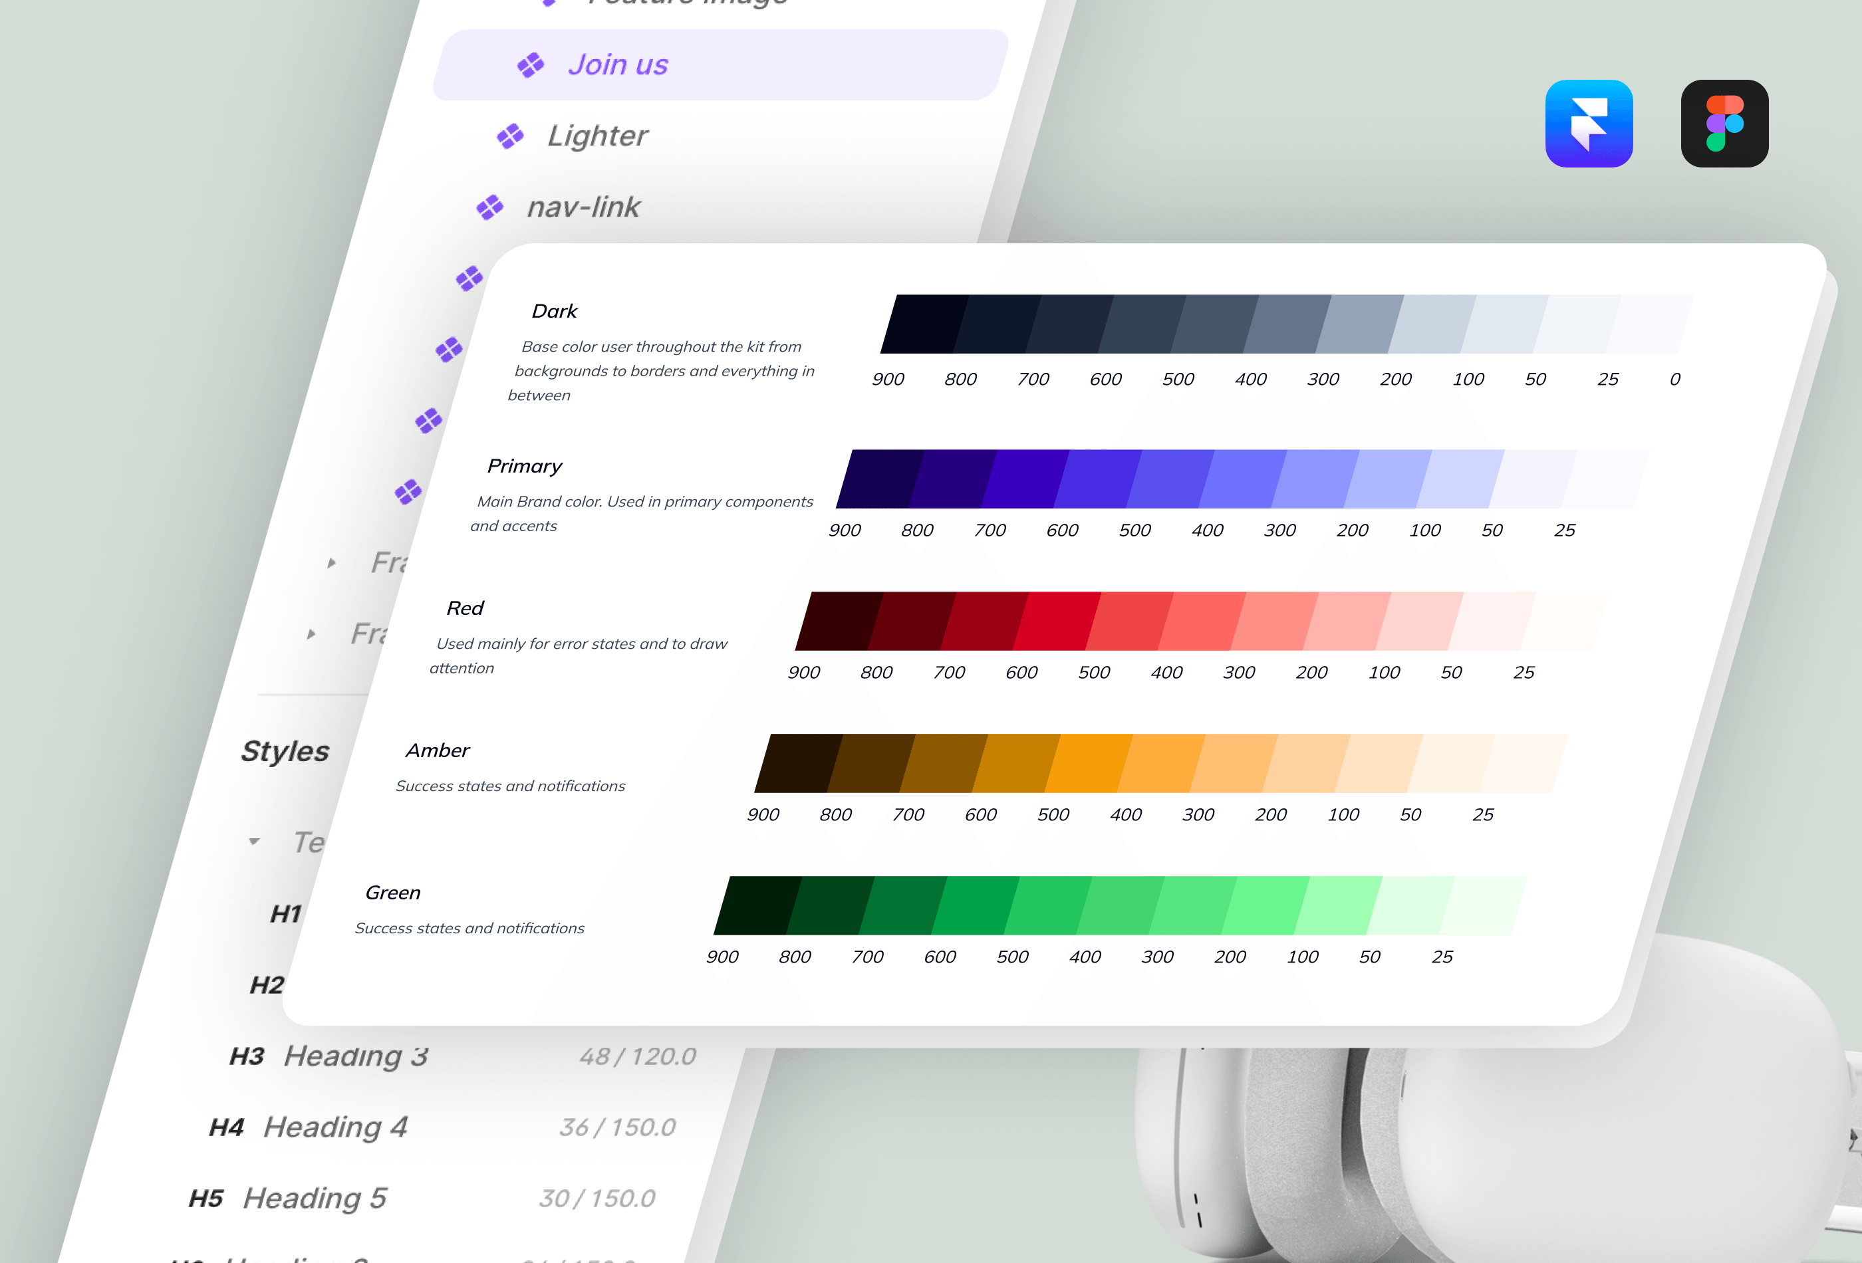This screenshot has height=1263, width=1862.
Task: Pick the Amber 800 color swatch
Action: tap(871, 763)
